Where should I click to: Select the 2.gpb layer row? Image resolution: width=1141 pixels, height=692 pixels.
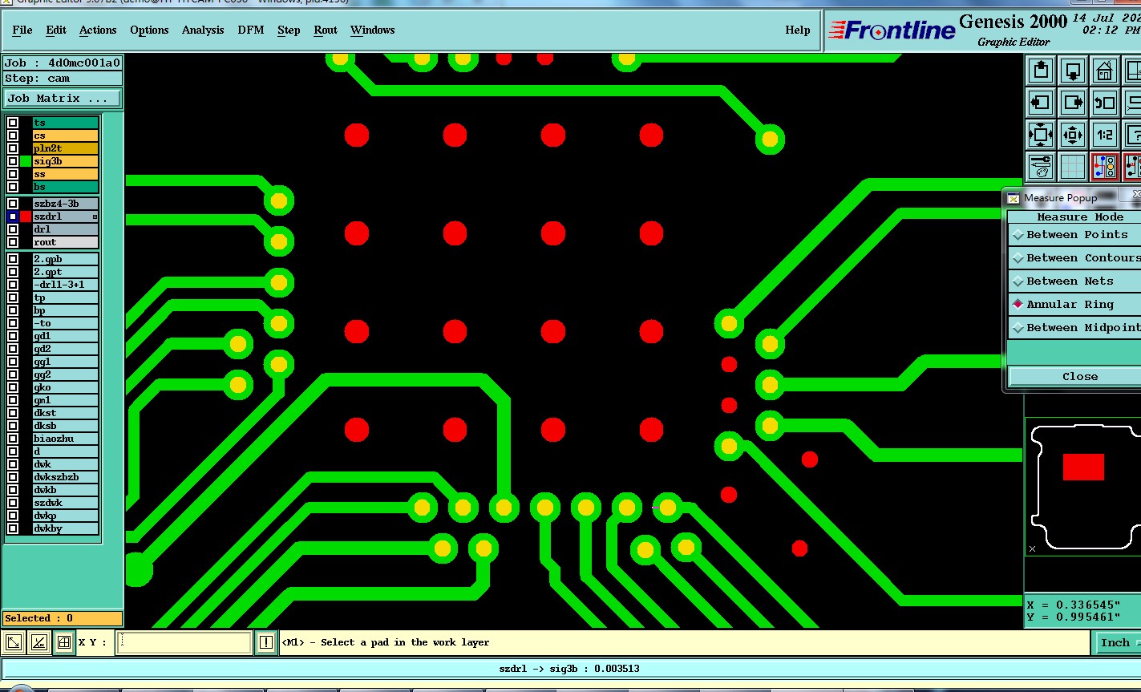[x=66, y=259]
